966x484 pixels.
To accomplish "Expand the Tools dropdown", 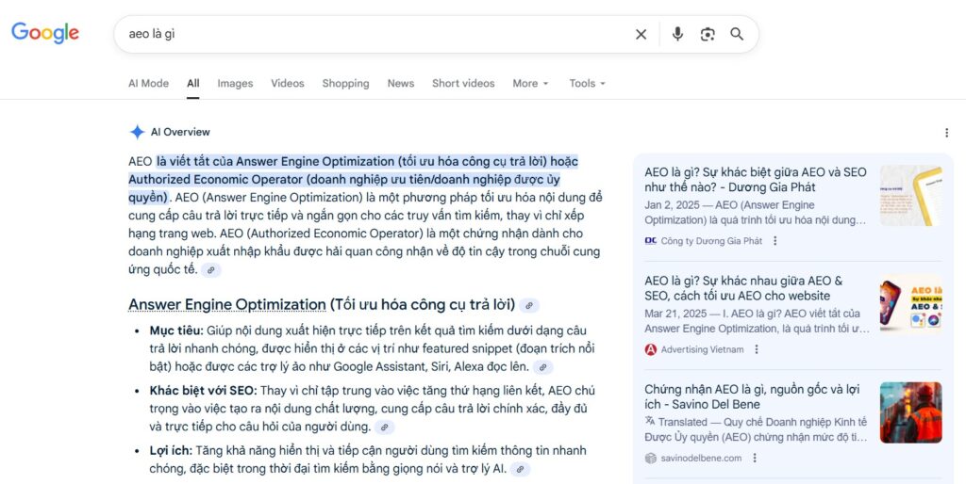I will pos(587,83).
